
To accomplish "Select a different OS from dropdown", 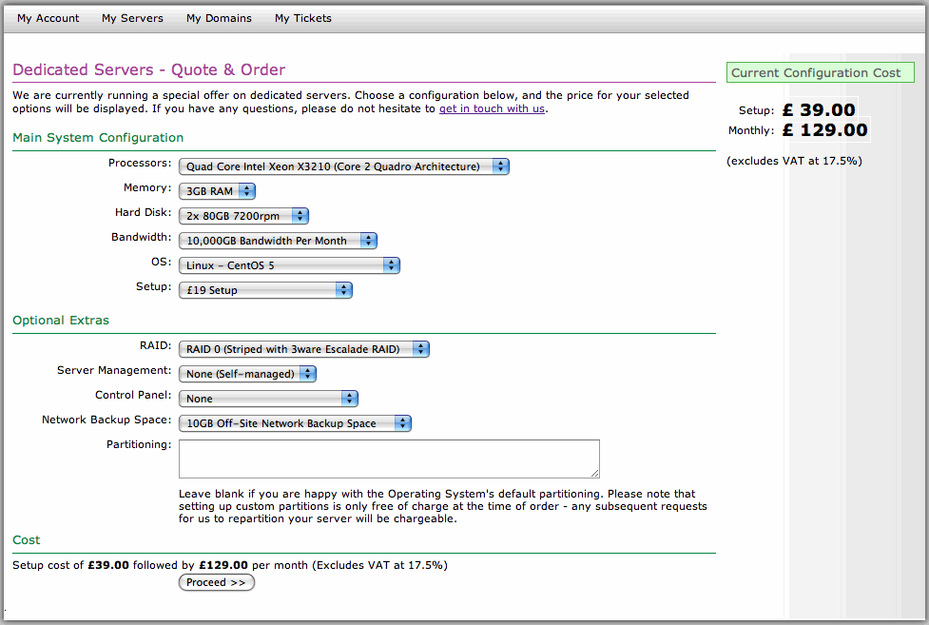I will (x=289, y=265).
